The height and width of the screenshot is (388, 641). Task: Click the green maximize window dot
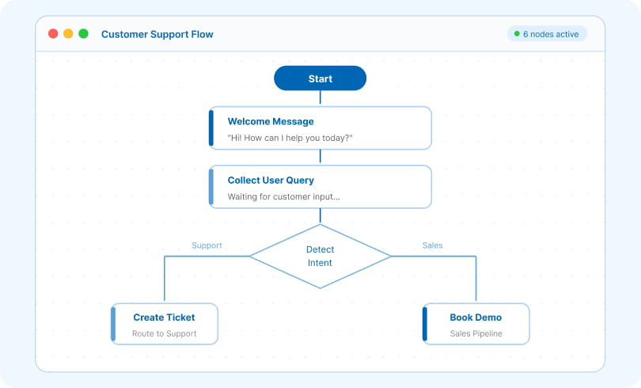pyautogui.click(x=83, y=33)
